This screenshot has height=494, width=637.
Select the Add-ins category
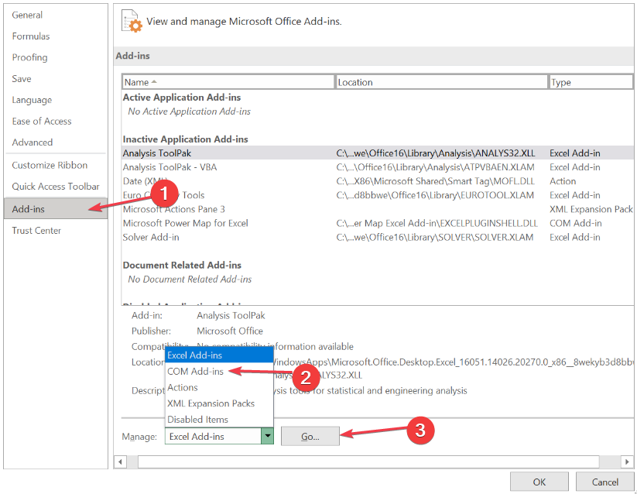tap(56, 209)
